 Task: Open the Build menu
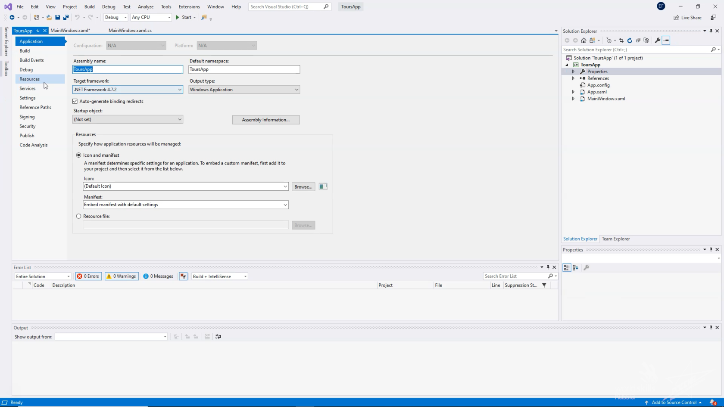click(x=89, y=6)
